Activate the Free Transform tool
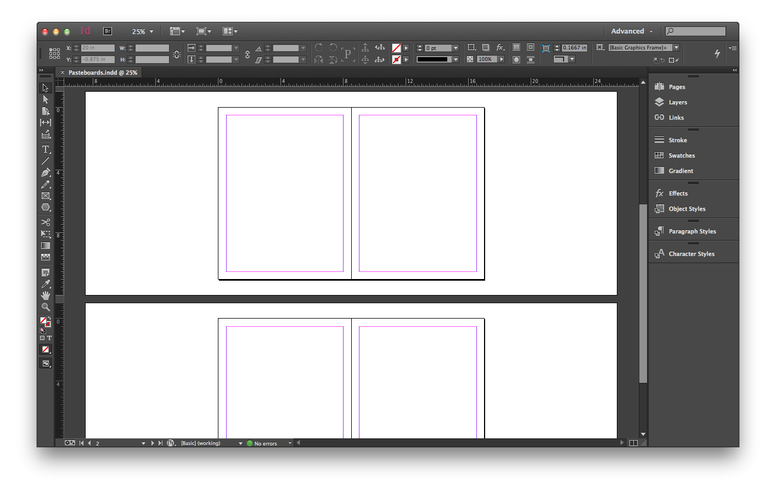The width and height of the screenshot is (776, 496). [x=46, y=233]
